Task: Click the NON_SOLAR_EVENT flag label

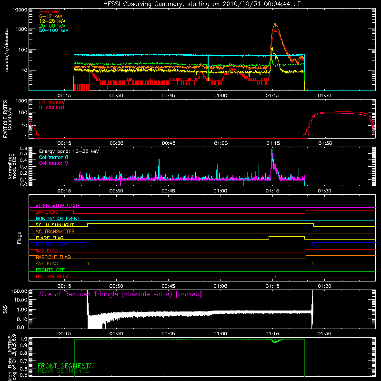Action: 58,219
